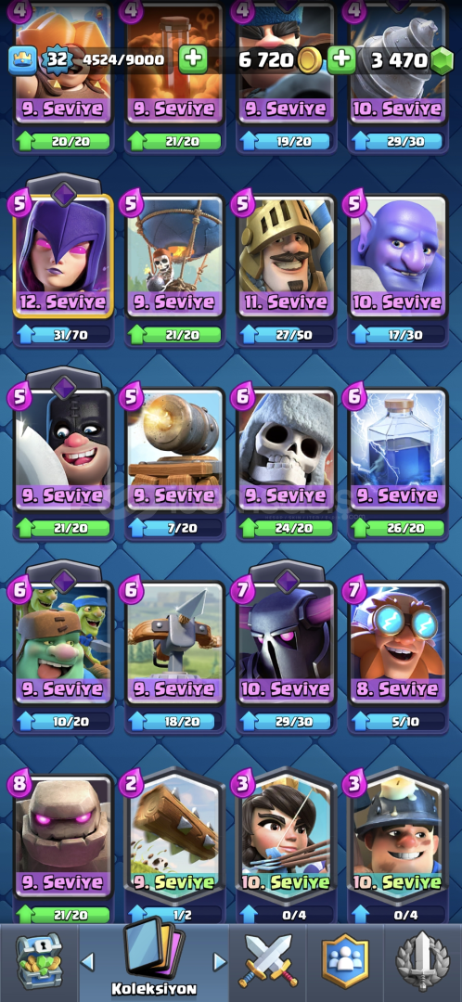Select the purple-hooded Witch card level 12
The width and height of the screenshot is (462, 1002).
point(63,256)
